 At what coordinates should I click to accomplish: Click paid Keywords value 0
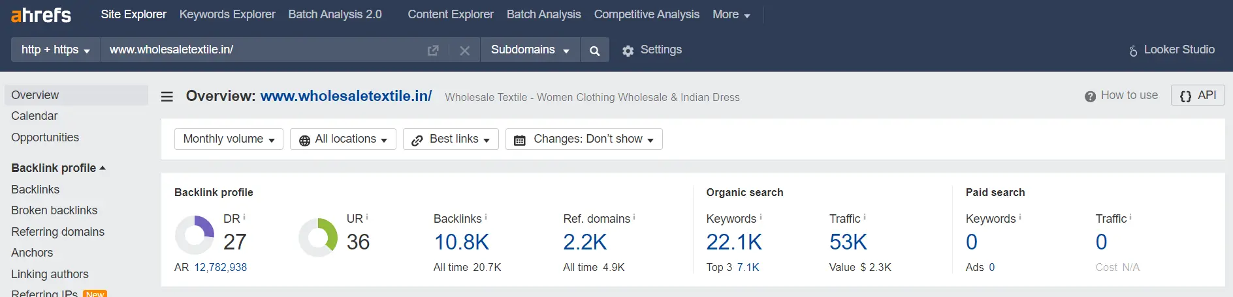point(972,242)
